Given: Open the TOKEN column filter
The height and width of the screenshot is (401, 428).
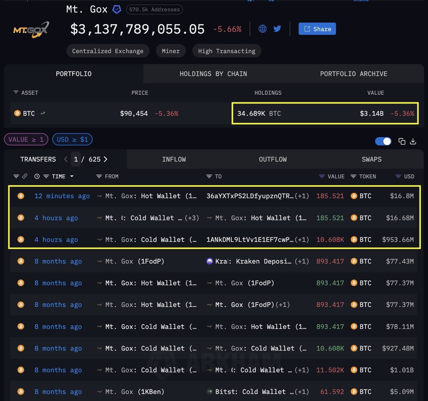Looking at the screenshot, I should click(353, 176).
